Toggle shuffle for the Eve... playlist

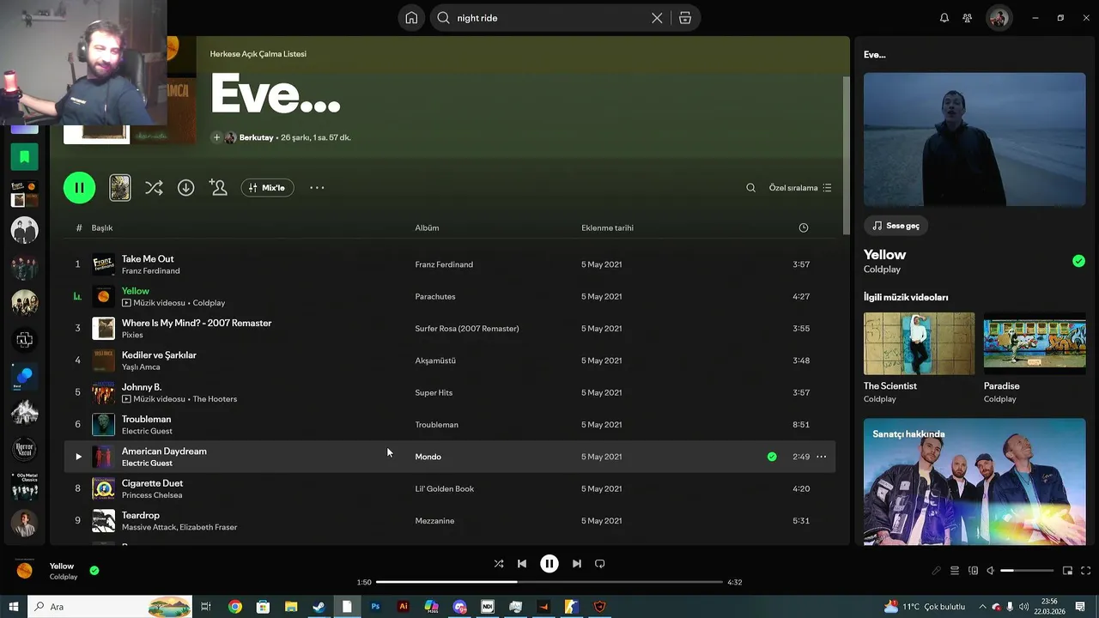pyautogui.click(x=154, y=187)
